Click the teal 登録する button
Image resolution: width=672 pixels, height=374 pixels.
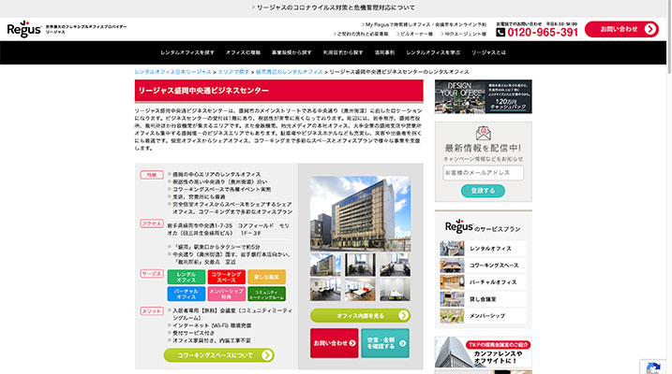[483, 191]
